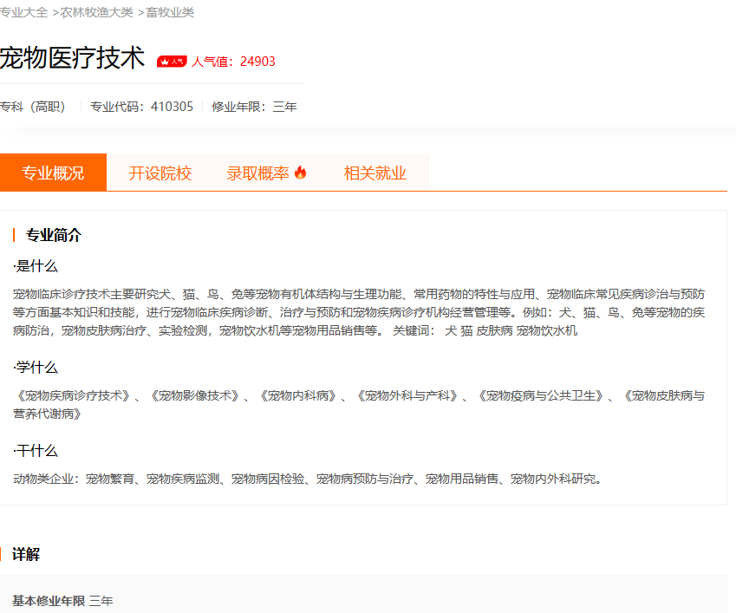Click the 《宠物外科与产科》 course name

407,395
